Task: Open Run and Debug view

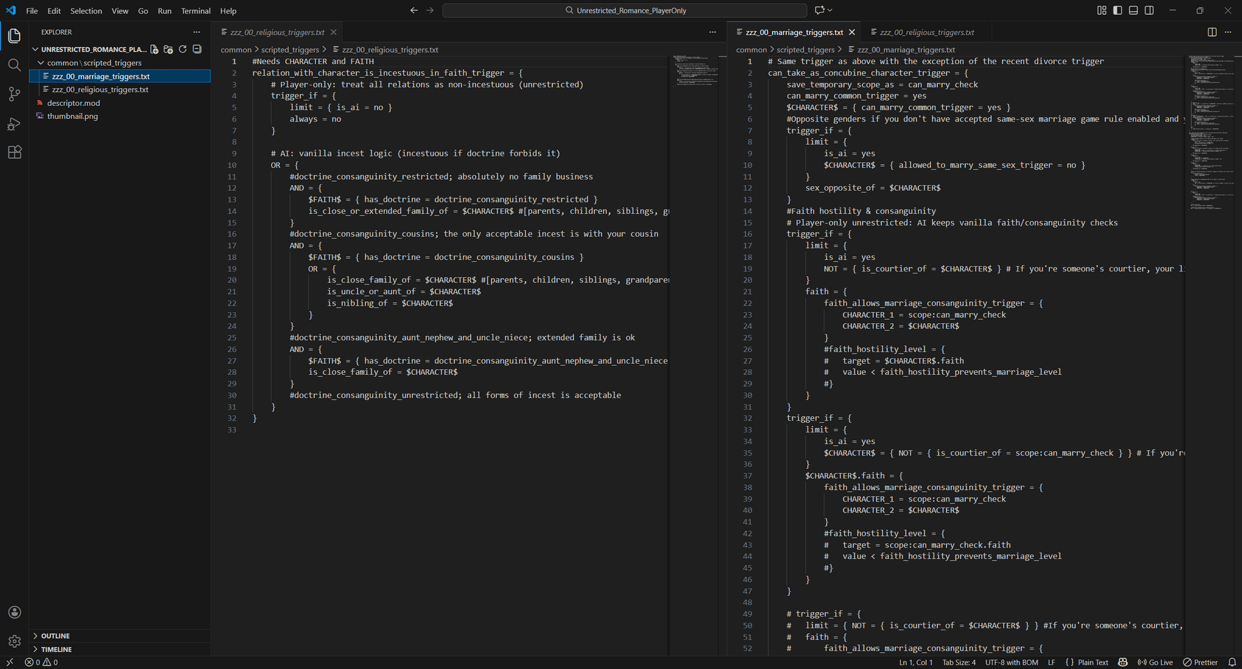Action: pyautogui.click(x=14, y=123)
